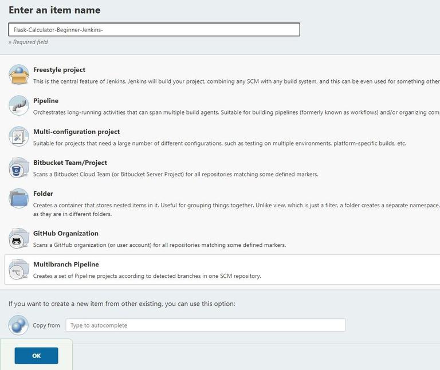
Task: Click the GitHub Organization octocat icon
Action: pos(18,239)
